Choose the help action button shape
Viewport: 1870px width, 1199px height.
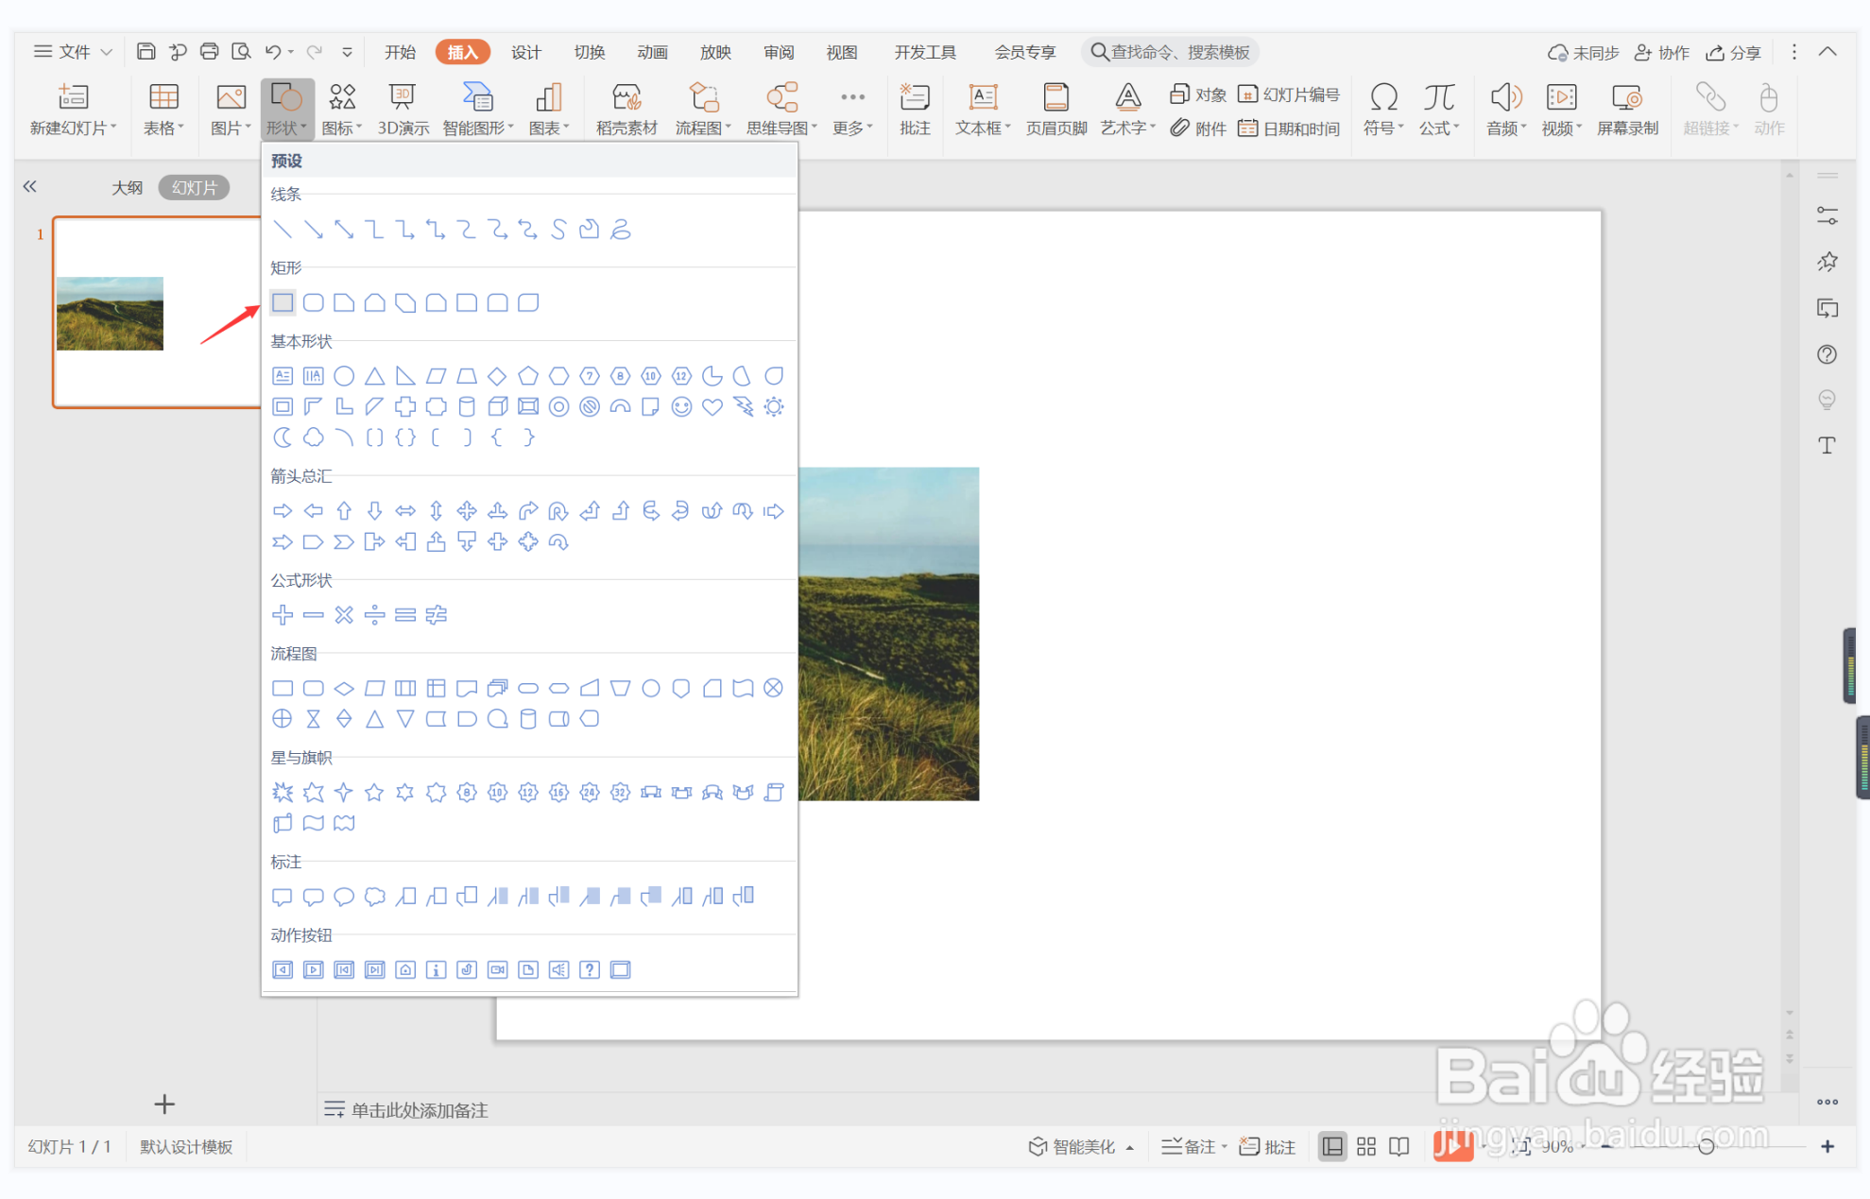click(590, 970)
